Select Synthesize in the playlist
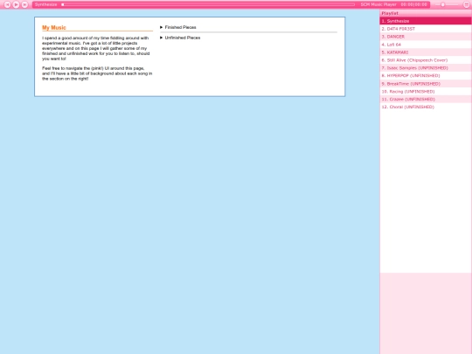472x354 pixels. (426, 21)
